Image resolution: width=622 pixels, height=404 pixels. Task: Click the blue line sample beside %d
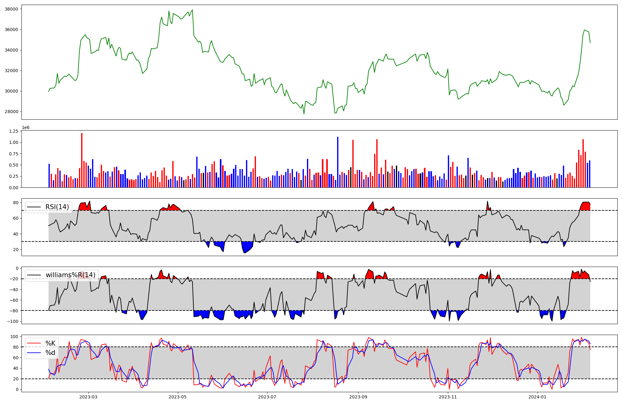(x=35, y=353)
